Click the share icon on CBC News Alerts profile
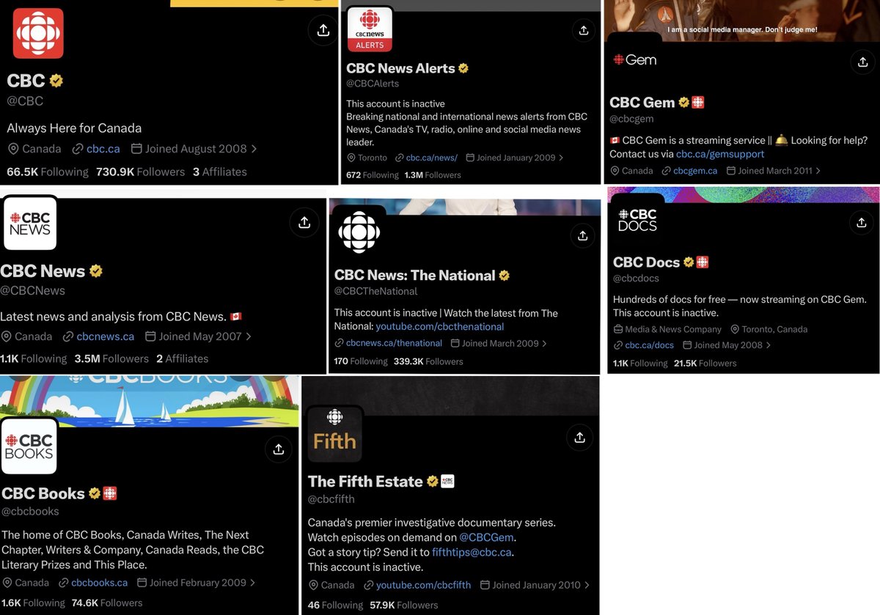The height and width of the screenshot is (615, 880). tap(583, 30)
